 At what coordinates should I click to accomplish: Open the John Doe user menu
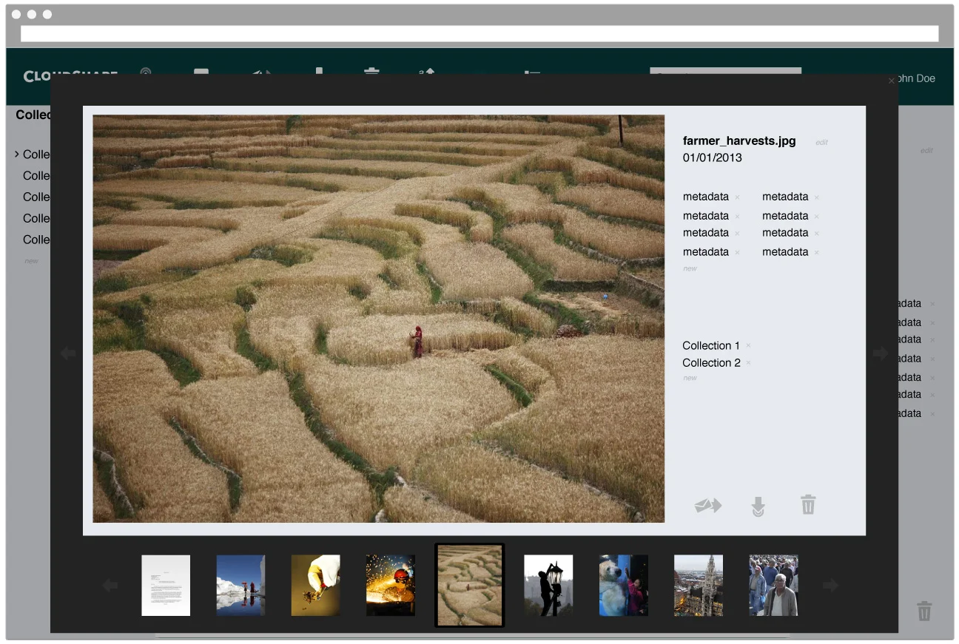[916, 78]
